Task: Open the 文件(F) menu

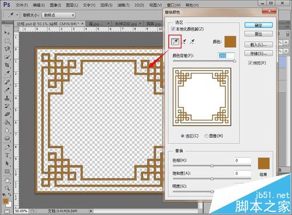Action: pyautogui.click(x=22, y=5)
